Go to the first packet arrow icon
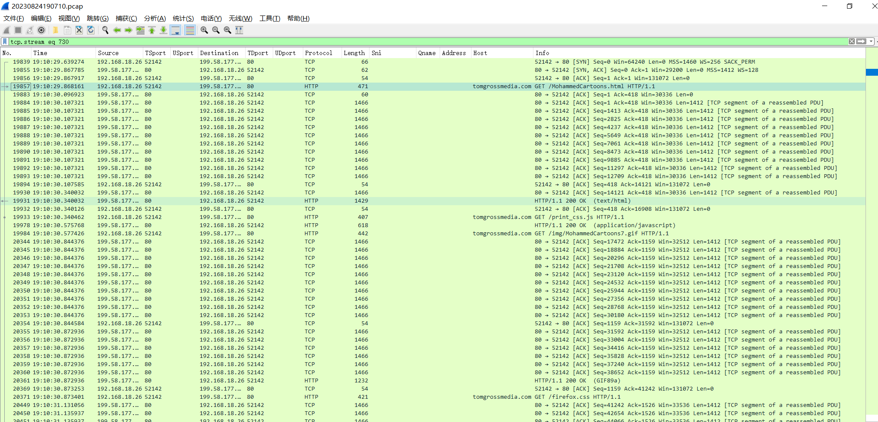The height and width of the screenshot is (422, 878). coord(152,30)
